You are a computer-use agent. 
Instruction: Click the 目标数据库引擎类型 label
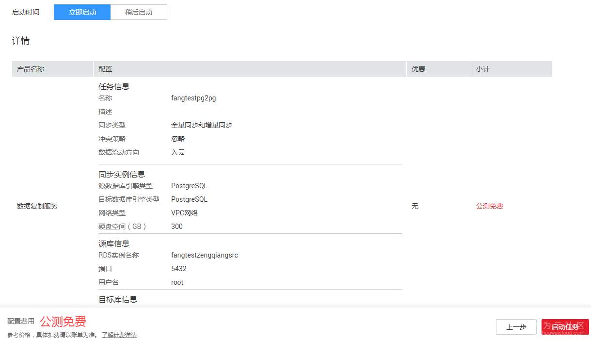129,199
